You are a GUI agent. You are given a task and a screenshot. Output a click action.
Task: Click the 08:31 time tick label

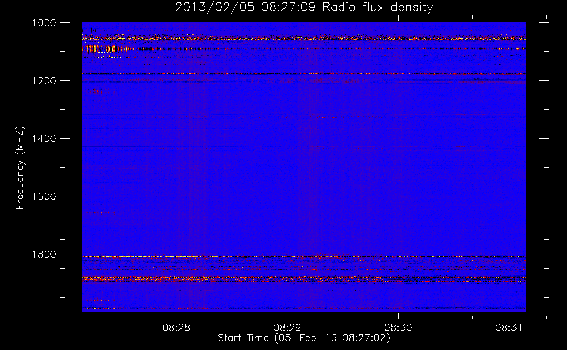(509, 328)
